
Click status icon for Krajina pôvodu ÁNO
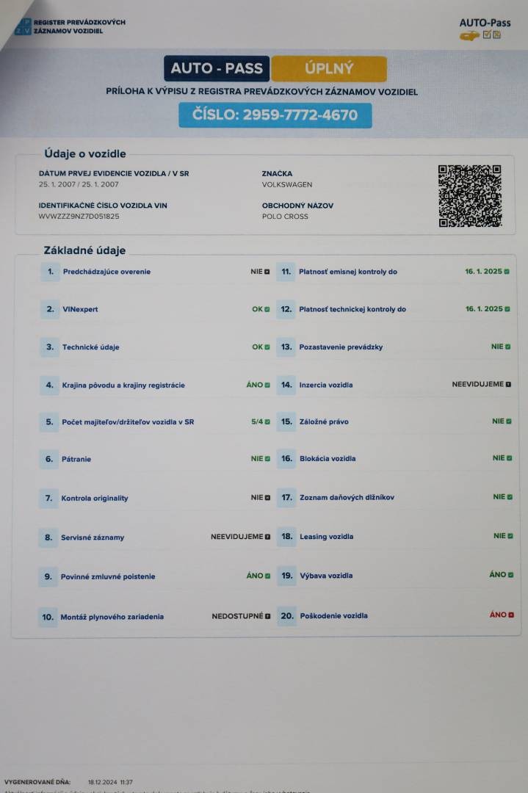(x=267, y=385)
